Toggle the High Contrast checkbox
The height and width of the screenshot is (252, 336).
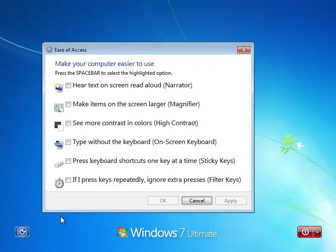(x=68, y=123)
